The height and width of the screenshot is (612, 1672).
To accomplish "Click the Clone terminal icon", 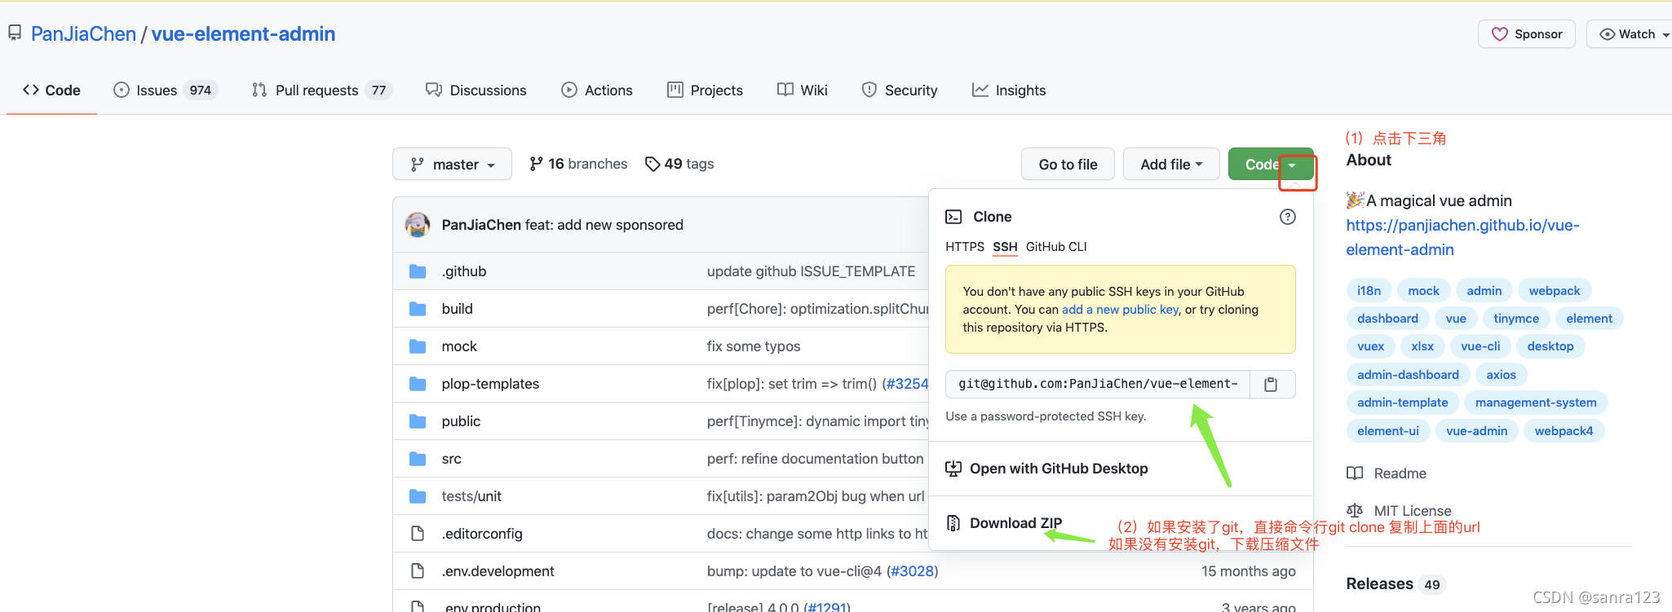I will tap(953, 217).
